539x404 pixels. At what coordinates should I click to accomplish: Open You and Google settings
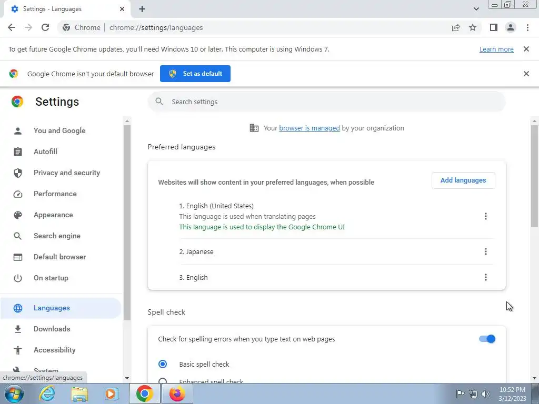61,130
